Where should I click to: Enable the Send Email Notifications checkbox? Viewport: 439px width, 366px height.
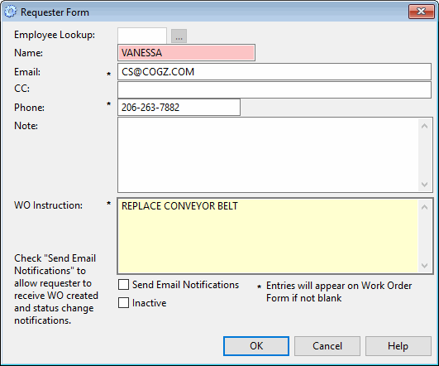point(123,284)
